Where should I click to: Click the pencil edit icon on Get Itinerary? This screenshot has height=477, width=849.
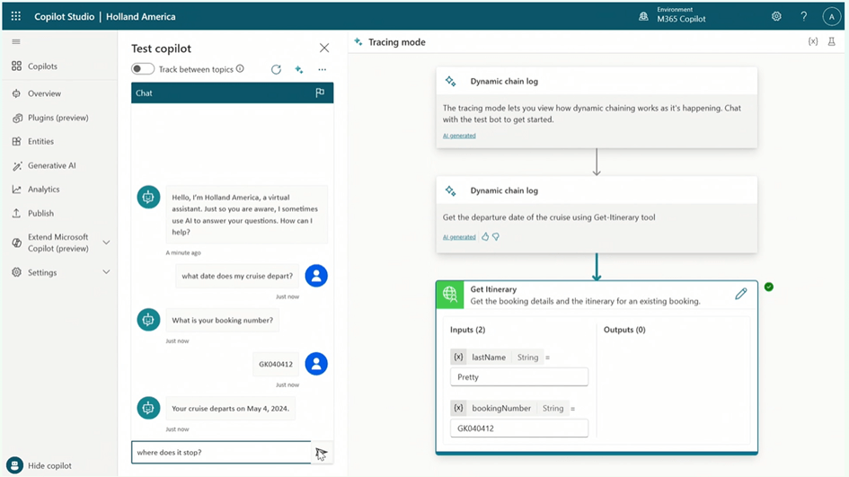click(740, 294)
